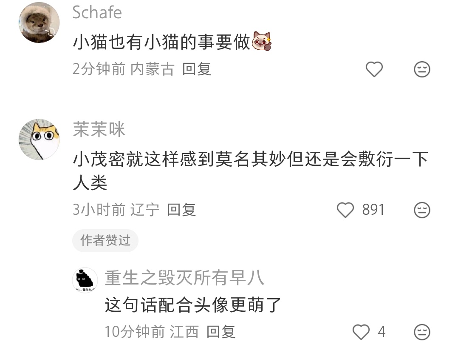Tap the dislike face on 茉茉咪's comment

(422, 210)
